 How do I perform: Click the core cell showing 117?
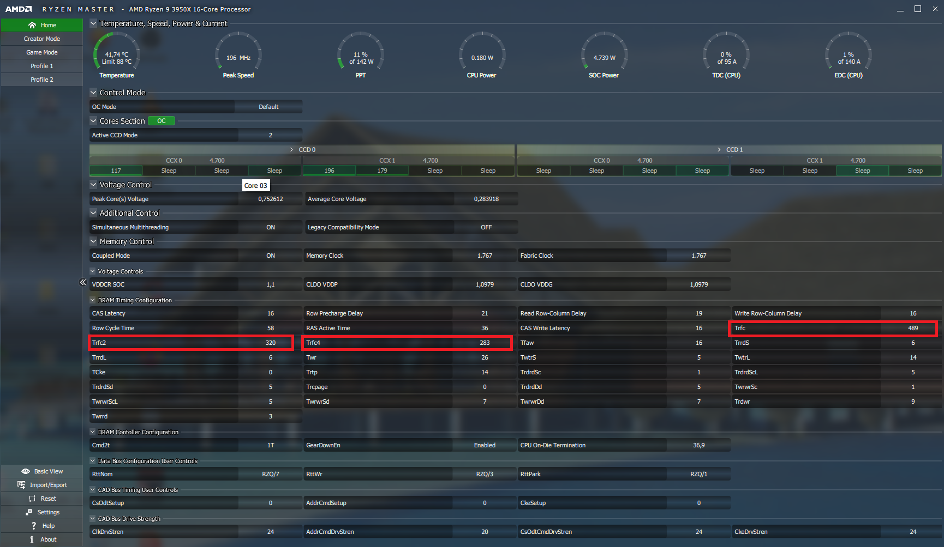click(x=116, y=171)
